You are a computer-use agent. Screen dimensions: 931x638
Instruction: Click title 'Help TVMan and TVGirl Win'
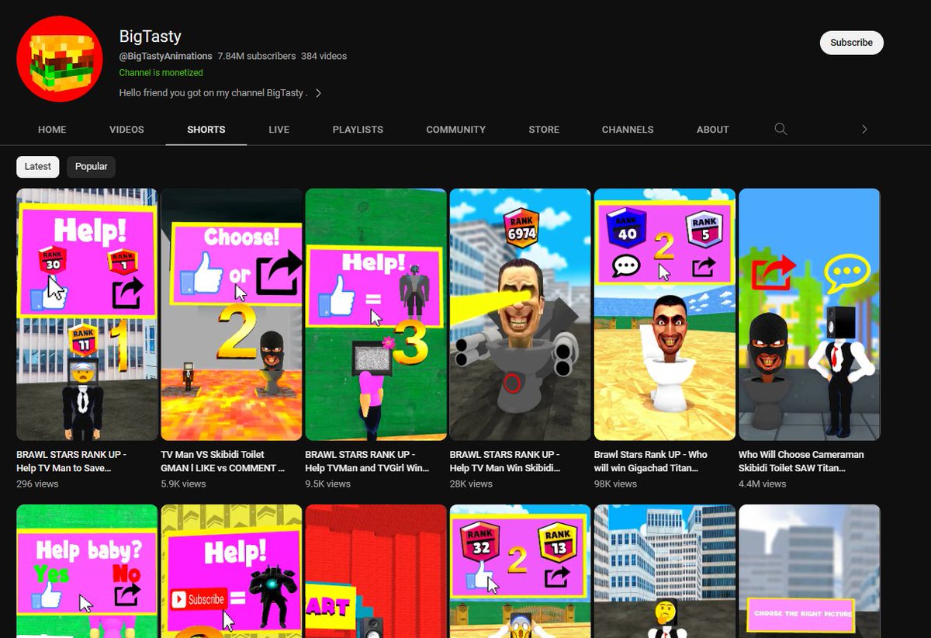pyautogui.click(x=367, y=461)
